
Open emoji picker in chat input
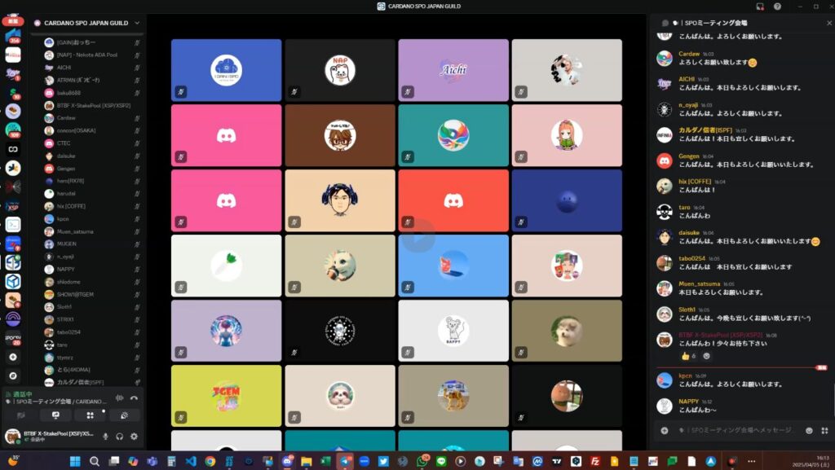click(810, 430)
